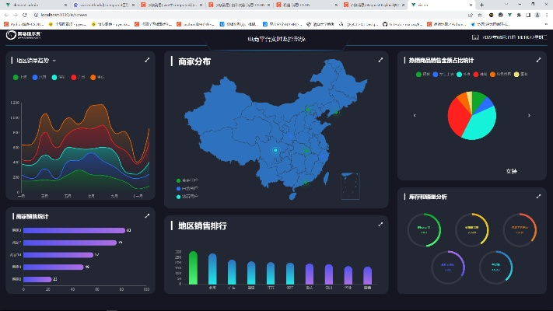Expand the 商家销售统计 panel to fullscreen
The height and width of the screenshot is (311, 553).
(147, 216)
